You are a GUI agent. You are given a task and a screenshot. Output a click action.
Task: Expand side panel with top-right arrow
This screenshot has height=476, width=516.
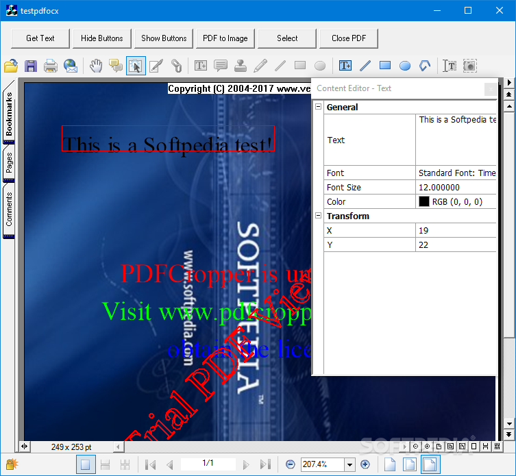[x=509, y=82]
